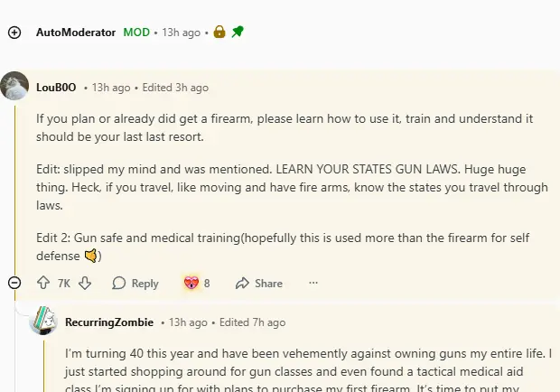Click the green pin icon

click(238, 32)
